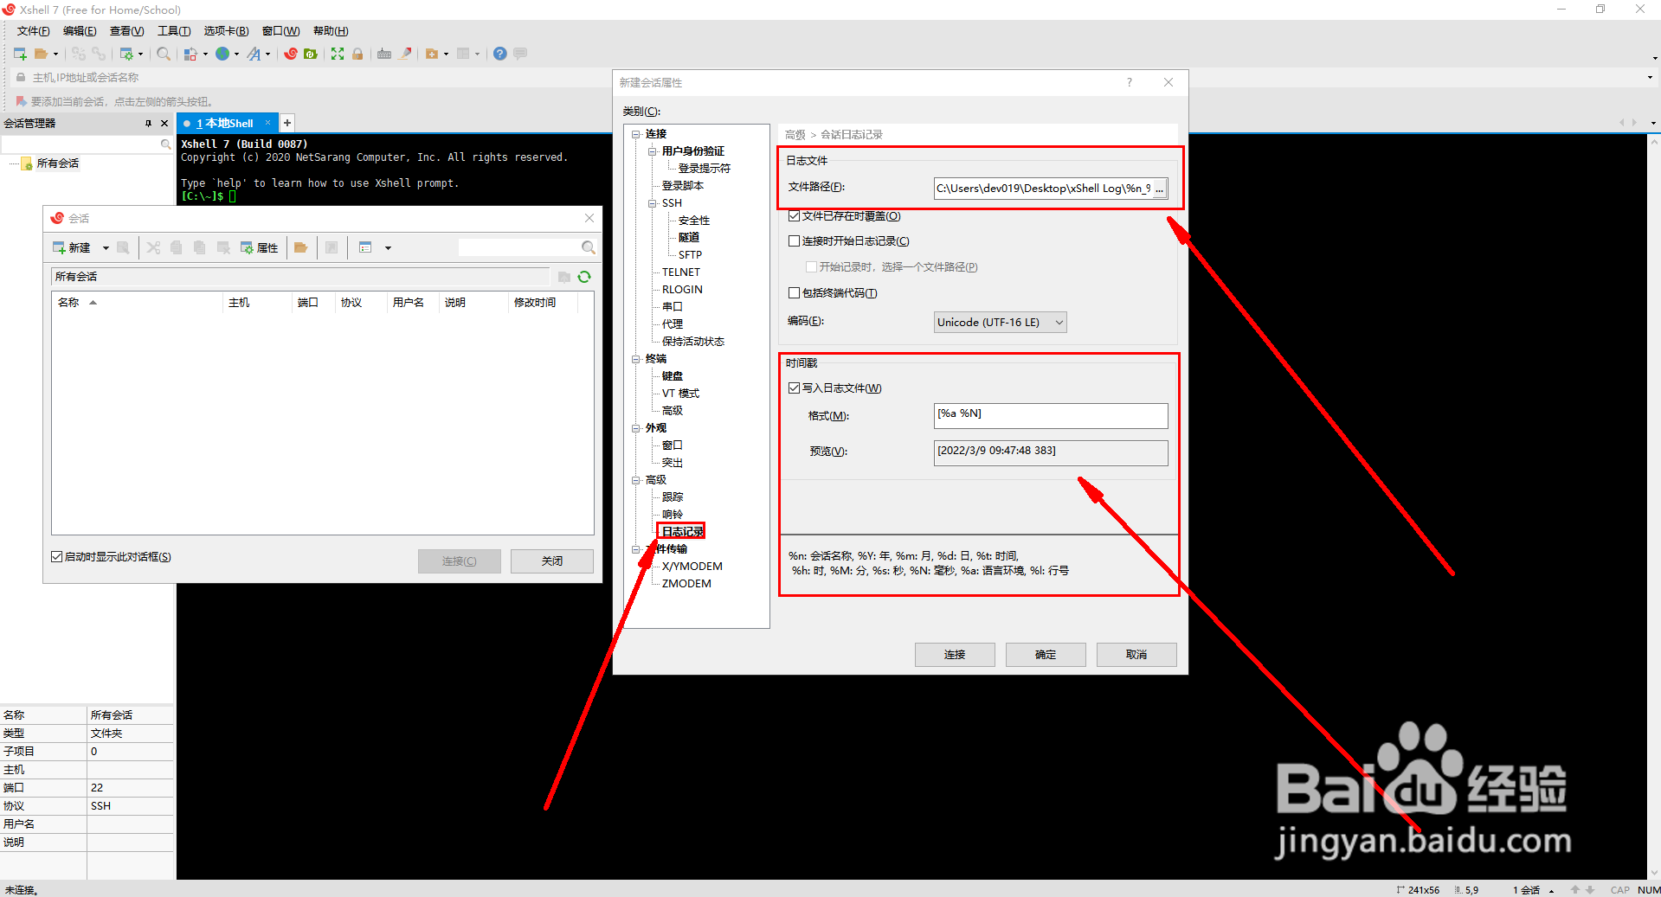Open the 编辑 menu

80,31
